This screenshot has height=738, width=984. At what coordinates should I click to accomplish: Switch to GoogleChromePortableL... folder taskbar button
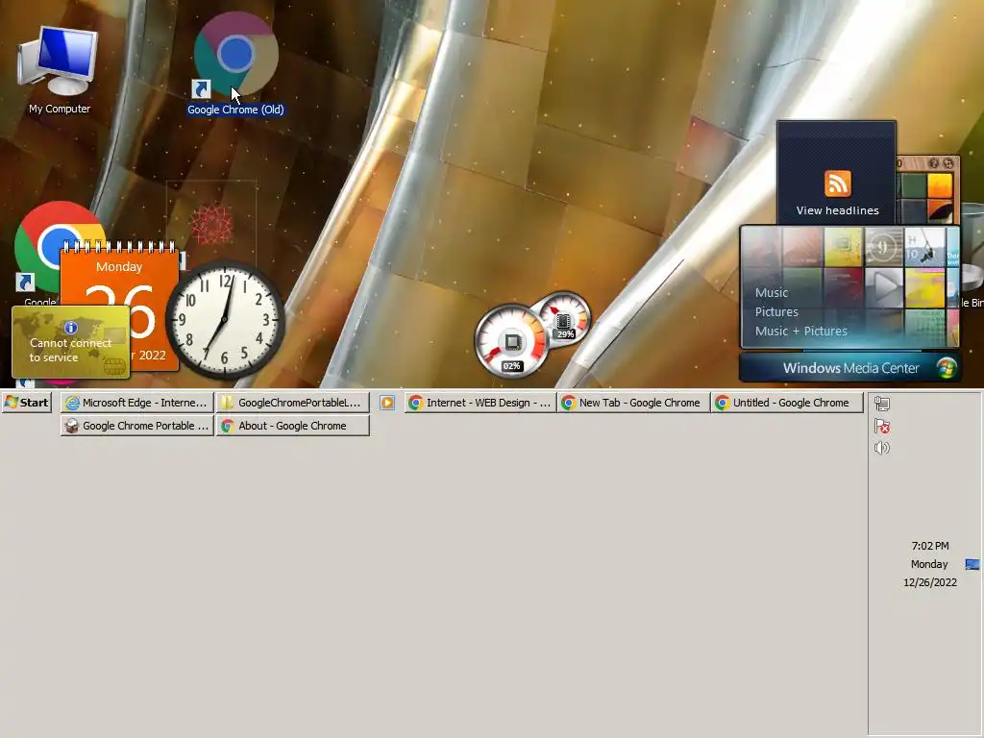[x=293, y=403]
